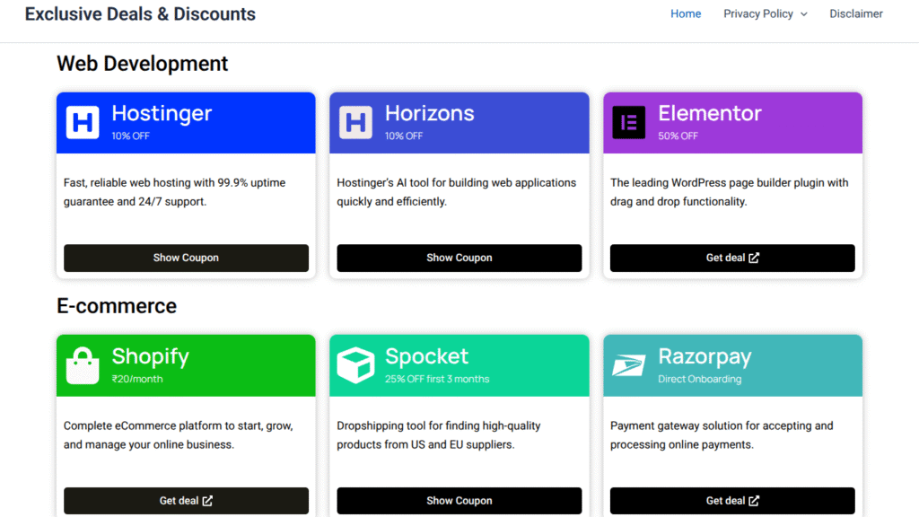Click the Horizons H logo icon
This screenshot has width=919, height=517.
[x=355, y=122]
